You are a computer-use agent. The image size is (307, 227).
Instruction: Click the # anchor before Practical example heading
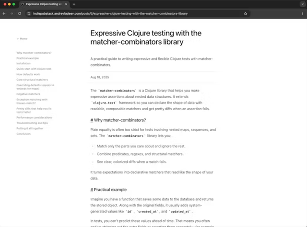pyautogui.click(x=92, y=190)
